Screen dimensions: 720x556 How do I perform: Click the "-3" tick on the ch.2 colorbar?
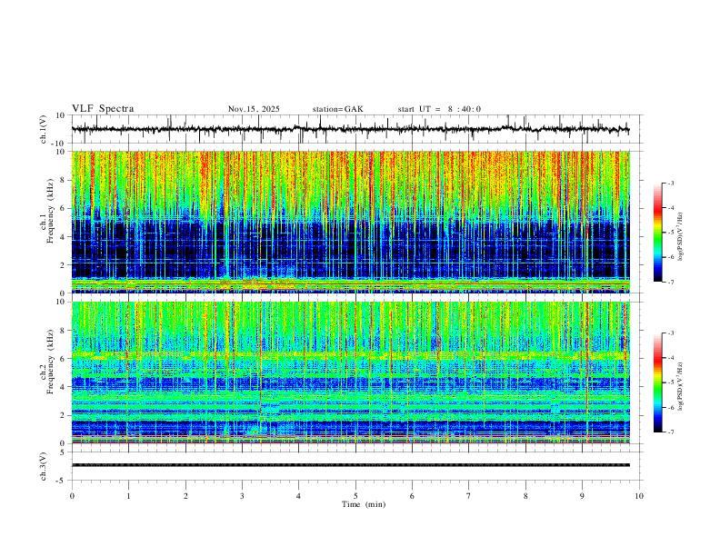670,333
